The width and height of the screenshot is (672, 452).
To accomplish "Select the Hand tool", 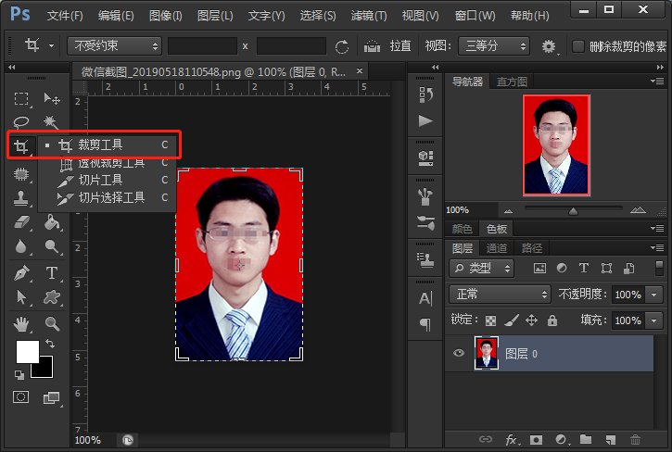I will click(21, 324).
